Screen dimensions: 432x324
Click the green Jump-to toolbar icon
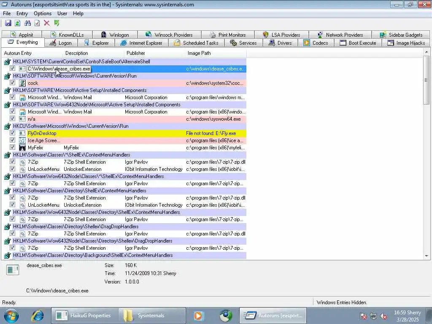click(x=57, y=23)
